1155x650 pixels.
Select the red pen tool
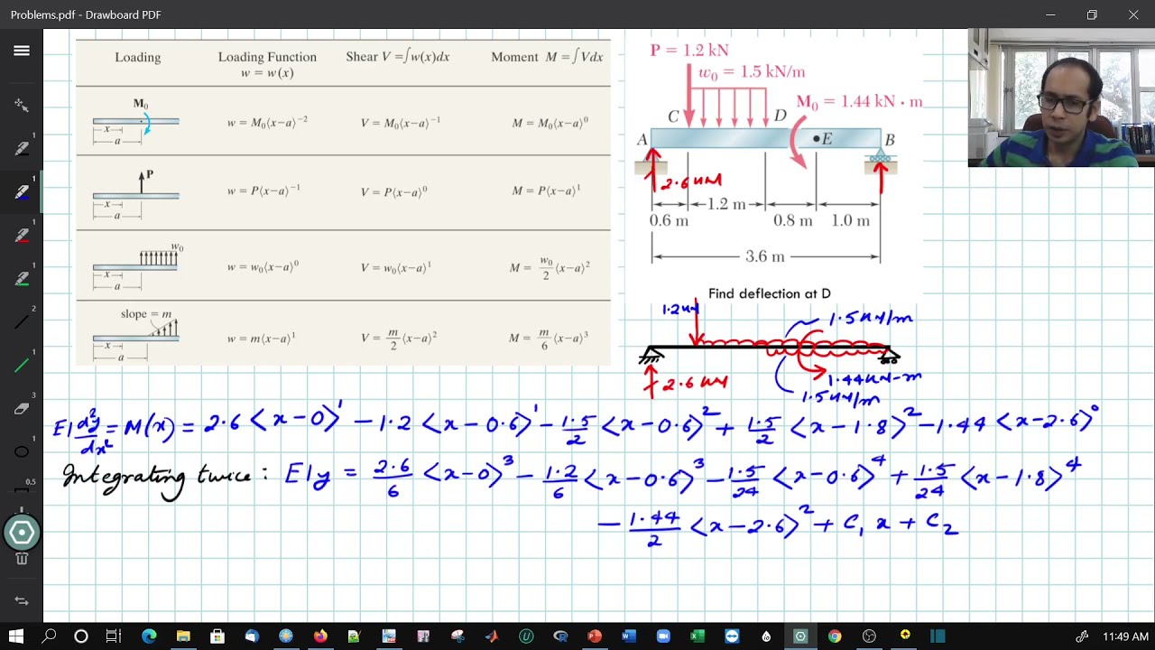tap(22, 235)
